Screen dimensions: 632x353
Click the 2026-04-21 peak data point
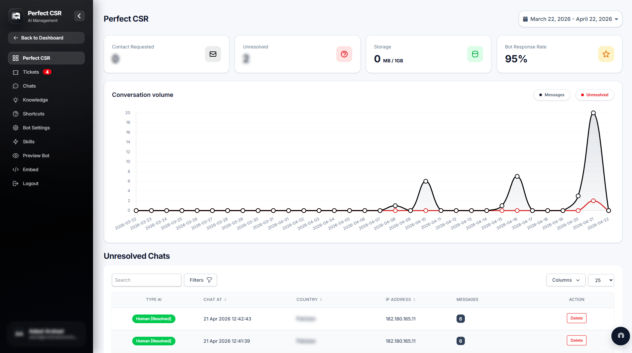coord(593,113)
